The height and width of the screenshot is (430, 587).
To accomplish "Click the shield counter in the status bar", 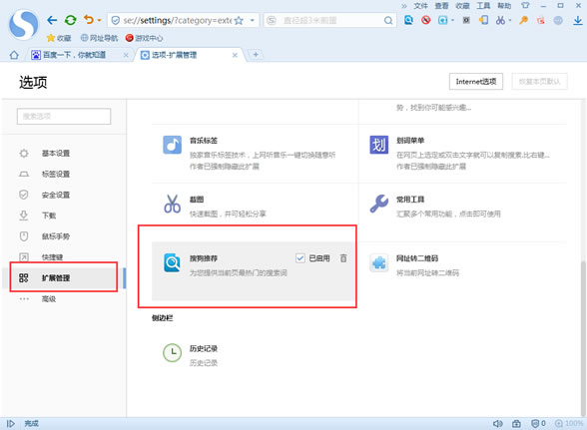I will 538,424.
